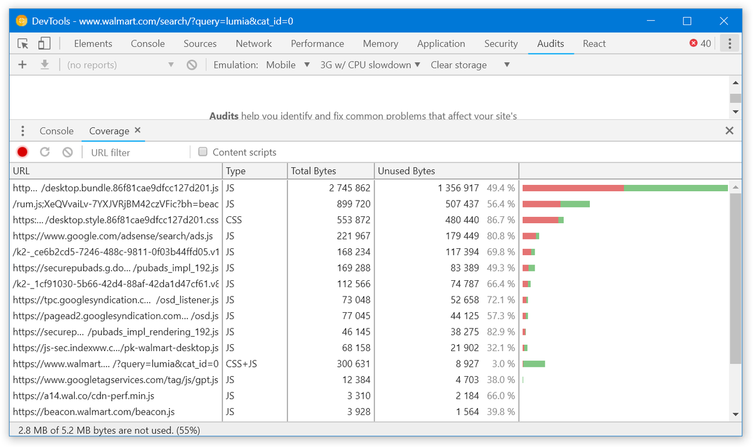Screen dimensions: 753x447
Task: Switch to the React tab
Action: [x=594, y=43]
